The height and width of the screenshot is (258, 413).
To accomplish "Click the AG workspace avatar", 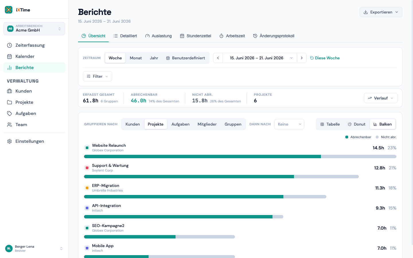I will 10,29.
